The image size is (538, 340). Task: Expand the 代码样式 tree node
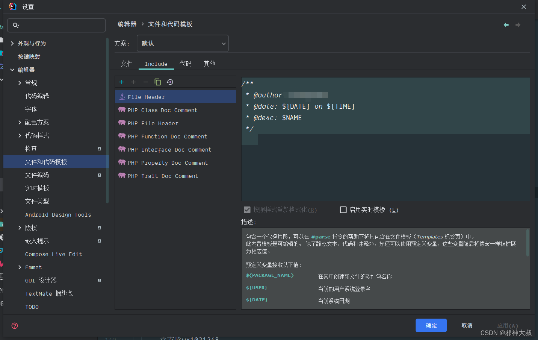20,136
